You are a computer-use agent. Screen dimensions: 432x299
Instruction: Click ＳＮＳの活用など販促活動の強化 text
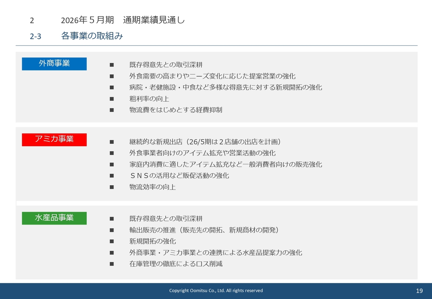coord(179,175)
